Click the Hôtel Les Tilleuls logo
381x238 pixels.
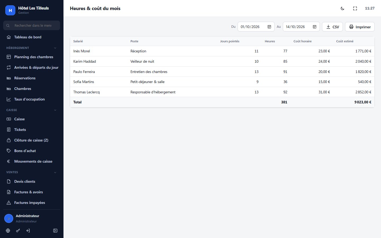coord(10,10)
